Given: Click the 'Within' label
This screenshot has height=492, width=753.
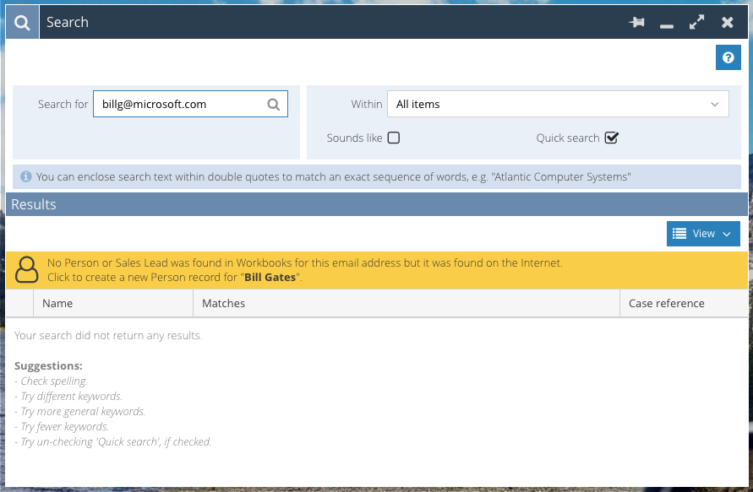Looking at the screenshot, I should (x=367, y=104).
